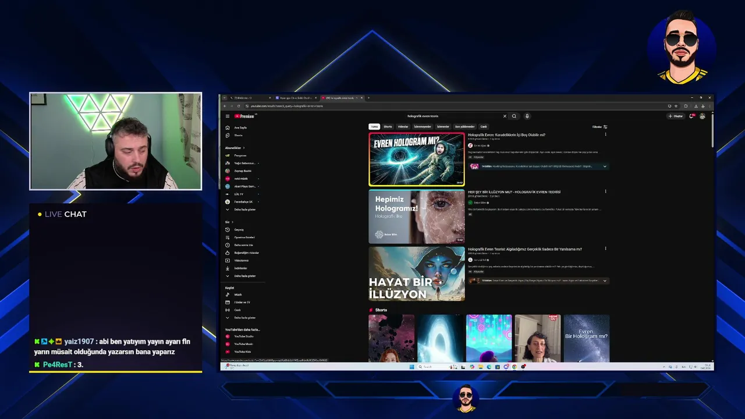Select the İzlenenler filter chip
Screen dimensions: 745x419
click(443, 126)
